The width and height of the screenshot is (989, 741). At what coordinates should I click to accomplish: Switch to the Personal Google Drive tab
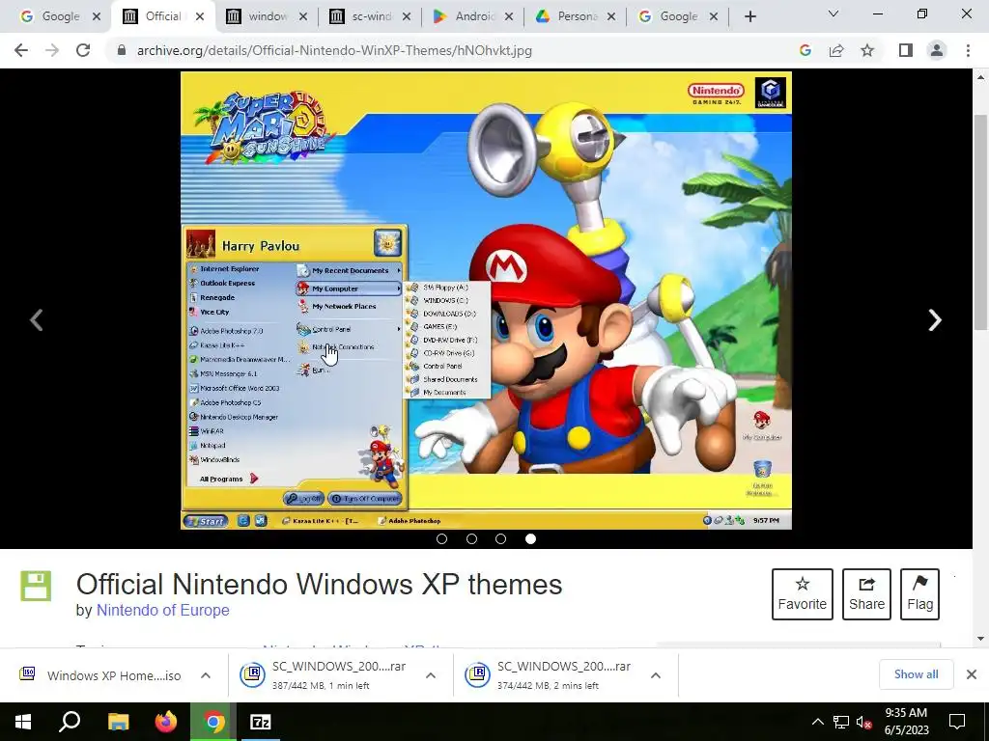pyautogui.click(x=576, y=16)
